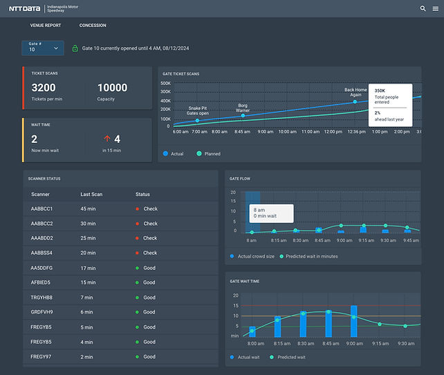Click the 350K Total people entered tooltip
Viewport: 444px width, 375px height.
click(391, 105)
